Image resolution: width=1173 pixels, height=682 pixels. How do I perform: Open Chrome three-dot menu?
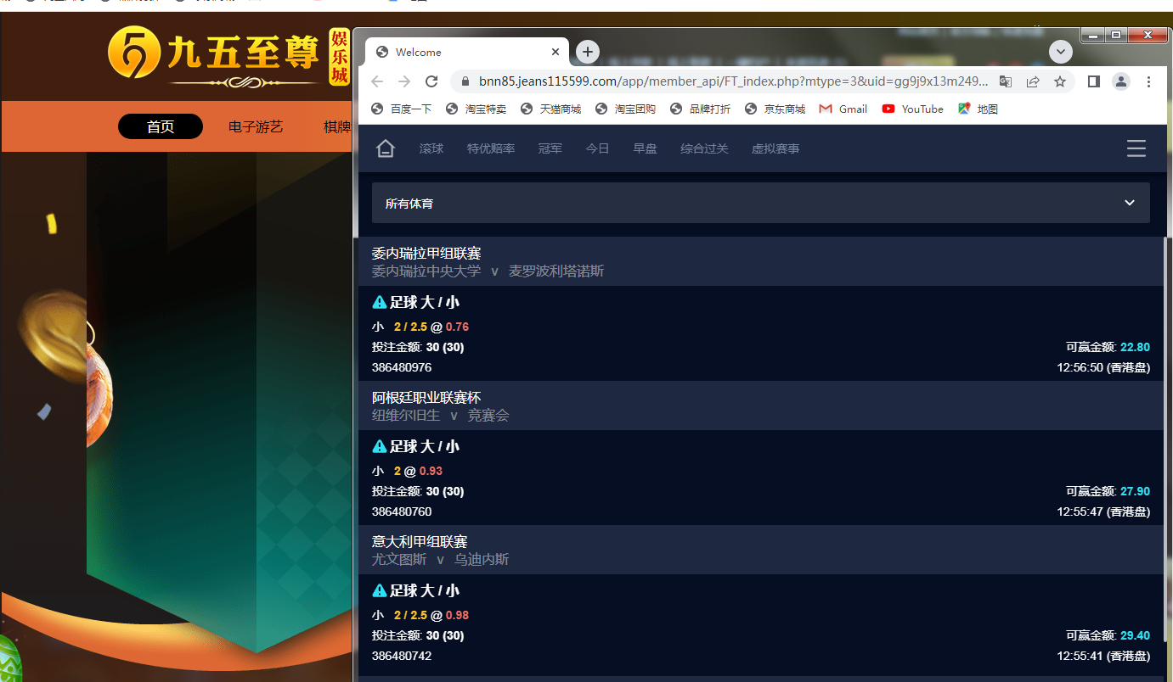[x=1148, y=81]
